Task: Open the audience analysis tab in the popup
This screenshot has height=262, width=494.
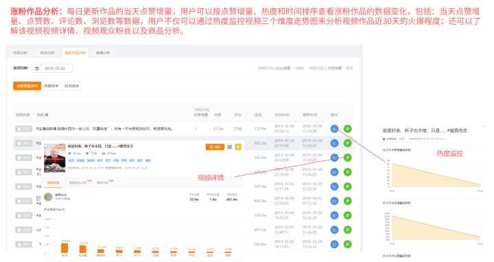Action: [x=78, y=182]
